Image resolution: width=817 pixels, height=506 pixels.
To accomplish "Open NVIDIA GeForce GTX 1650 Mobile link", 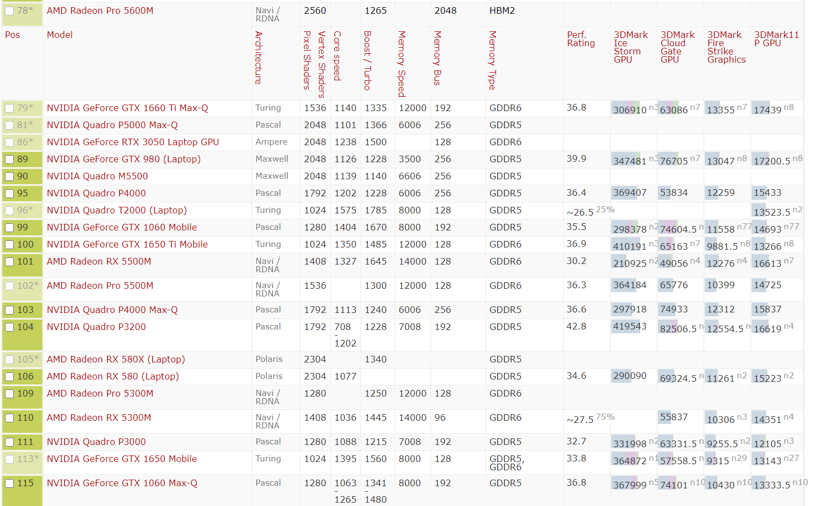I will pos(122,459).
